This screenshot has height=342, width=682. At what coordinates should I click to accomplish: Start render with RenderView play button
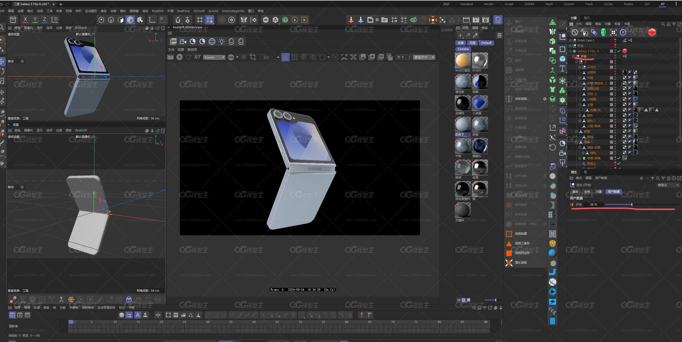click(x=180, y=57)
